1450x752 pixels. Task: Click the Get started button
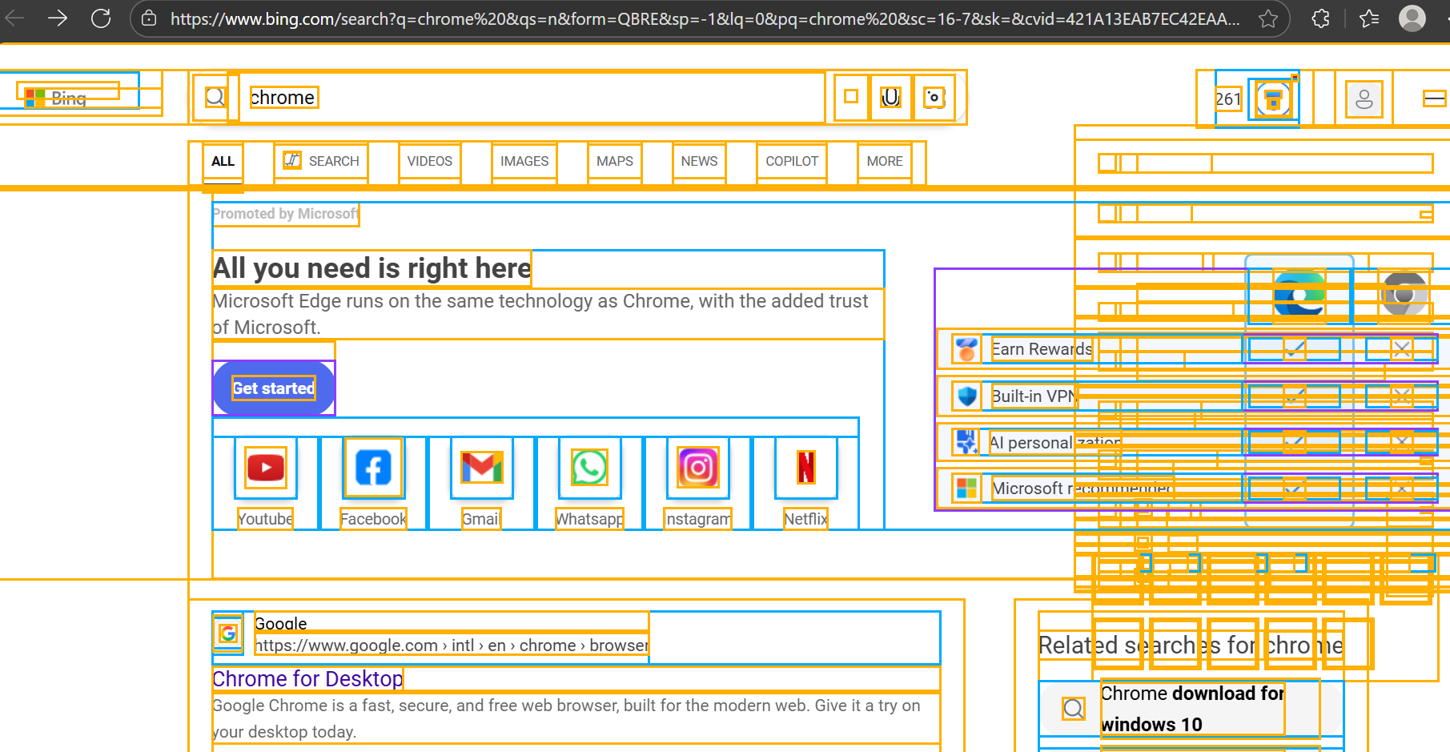coord(274,388)
